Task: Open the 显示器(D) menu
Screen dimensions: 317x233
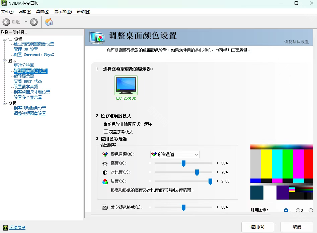Action: point(63,12)
